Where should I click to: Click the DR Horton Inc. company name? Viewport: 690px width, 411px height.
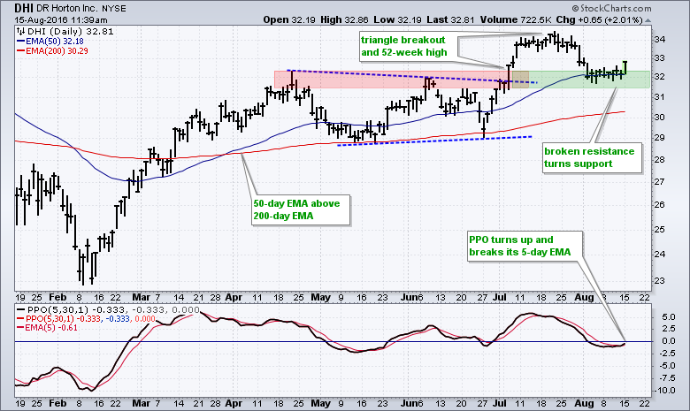67,9
